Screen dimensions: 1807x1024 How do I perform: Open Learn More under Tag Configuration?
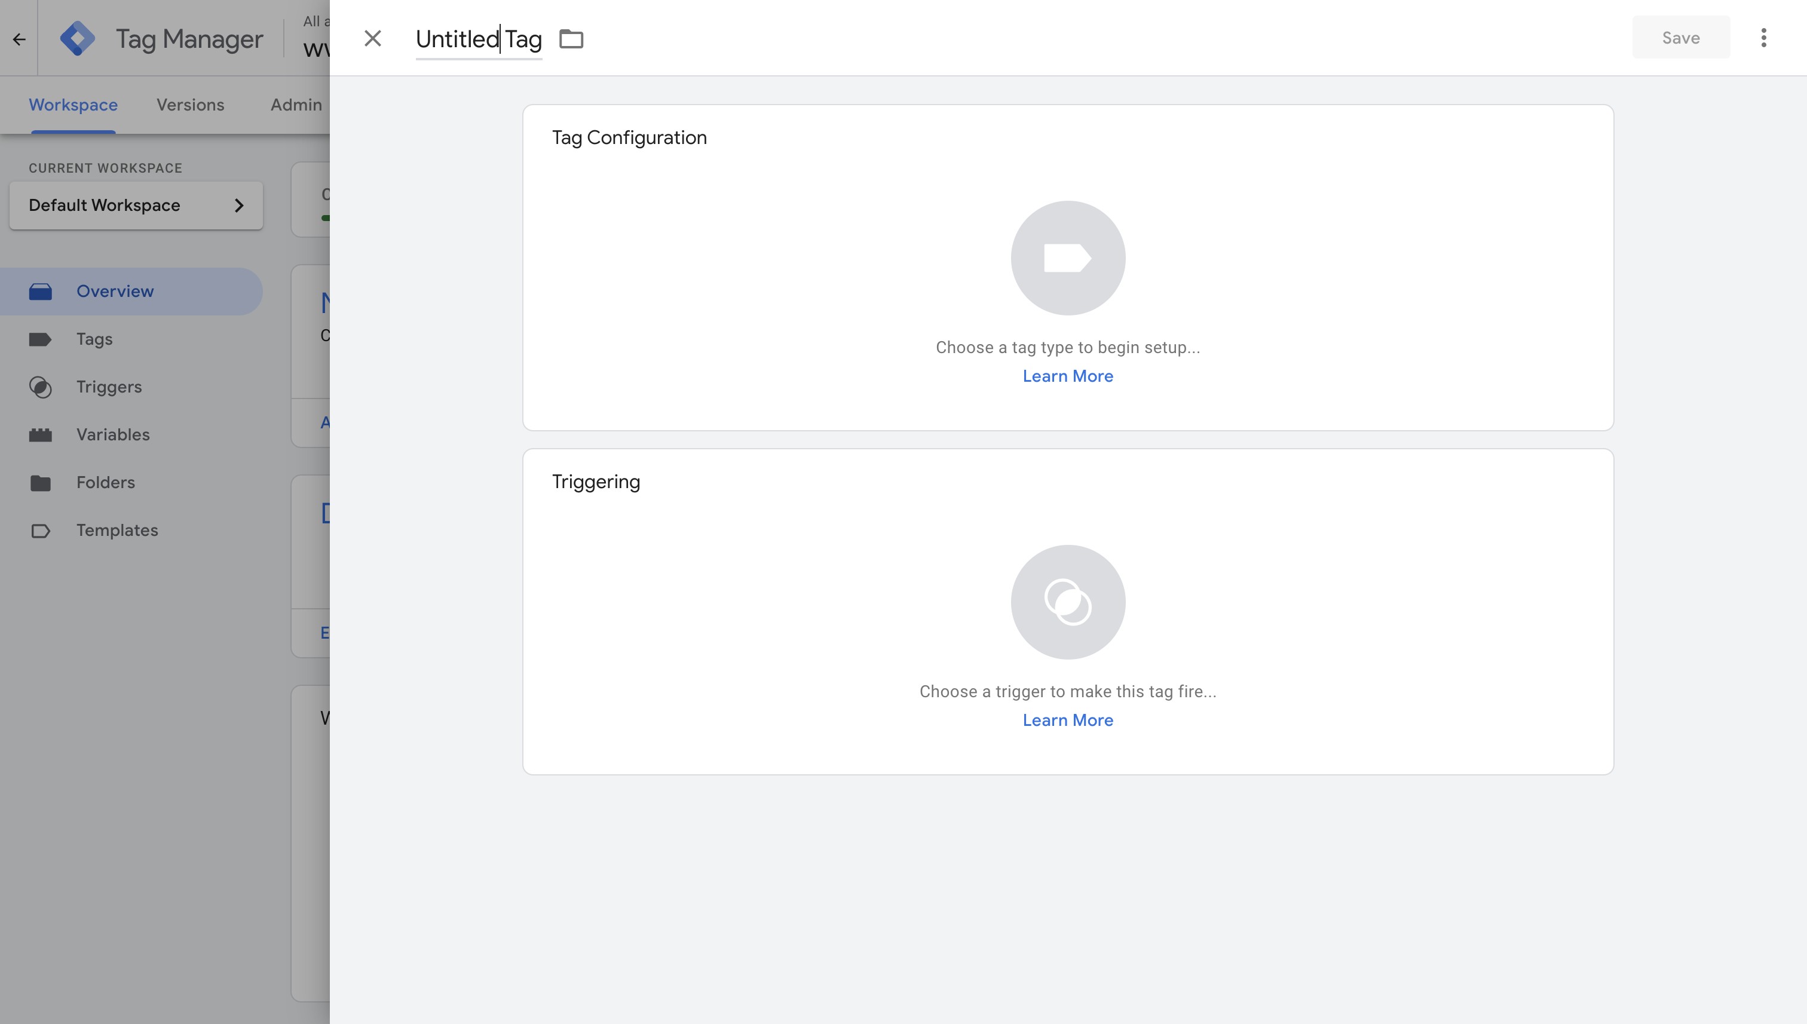pyautogui.click(x=1067, y=376)
